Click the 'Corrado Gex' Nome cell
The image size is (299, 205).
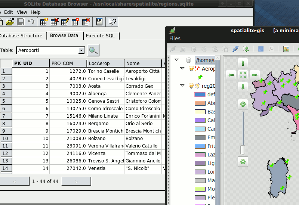point(143,86)
